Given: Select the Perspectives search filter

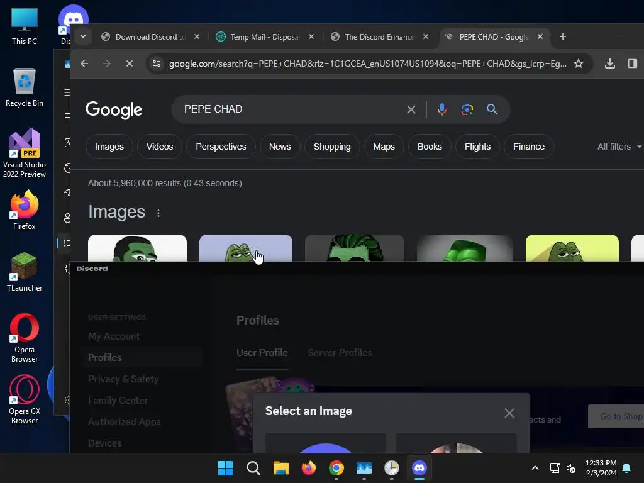Looking at the screenshot, I should (221, 147).
